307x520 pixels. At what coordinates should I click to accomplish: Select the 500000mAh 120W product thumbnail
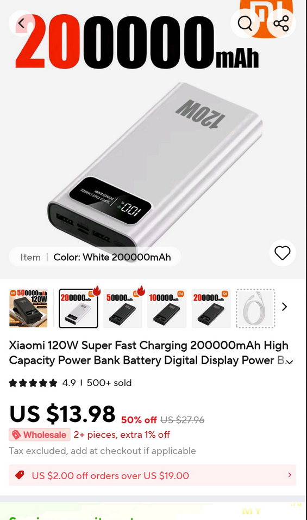28,308
